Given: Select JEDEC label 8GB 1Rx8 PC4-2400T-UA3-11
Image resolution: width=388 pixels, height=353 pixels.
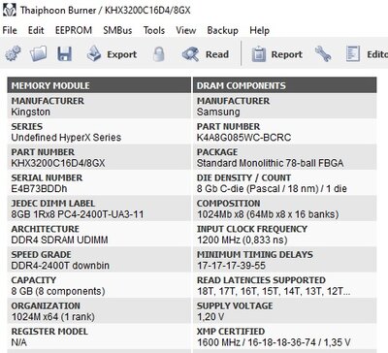Looking at the screenshot, I should pos(78,214).
